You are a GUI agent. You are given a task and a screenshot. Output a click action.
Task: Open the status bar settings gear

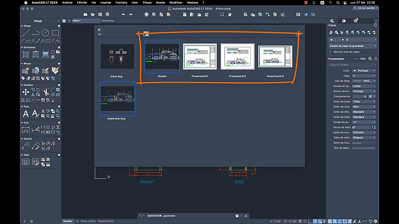376,221
